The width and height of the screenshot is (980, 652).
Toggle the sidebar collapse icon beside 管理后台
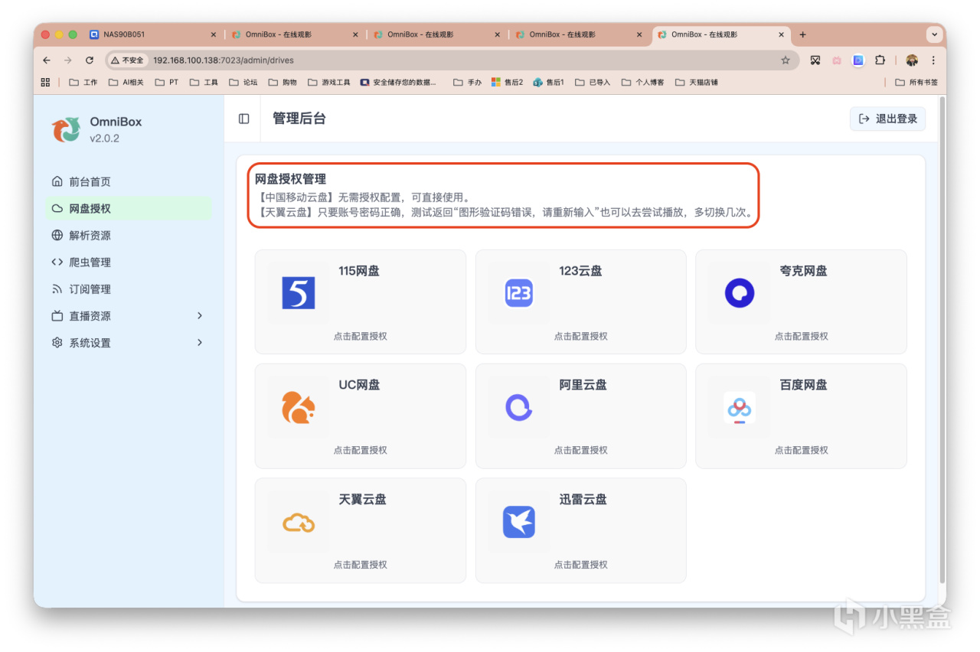(x=243, y=119)
